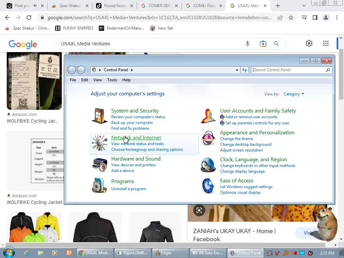Click the Control Panel search magnifier icon
The width and height of the screenshot is (344, 258).
click(328, 70)
